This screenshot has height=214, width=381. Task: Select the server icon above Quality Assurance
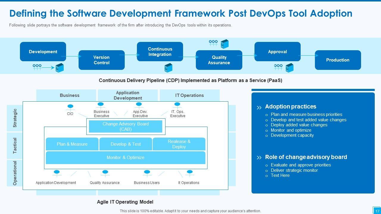[x=224, y=44]
